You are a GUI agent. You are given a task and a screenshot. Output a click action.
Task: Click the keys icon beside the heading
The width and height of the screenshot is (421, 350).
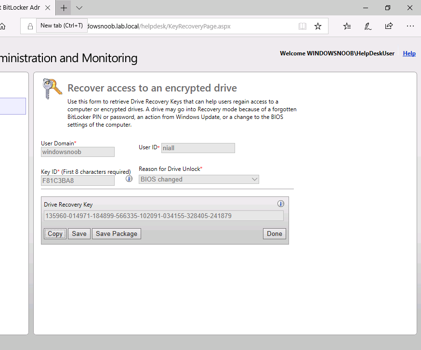click(x=52, y=89)
